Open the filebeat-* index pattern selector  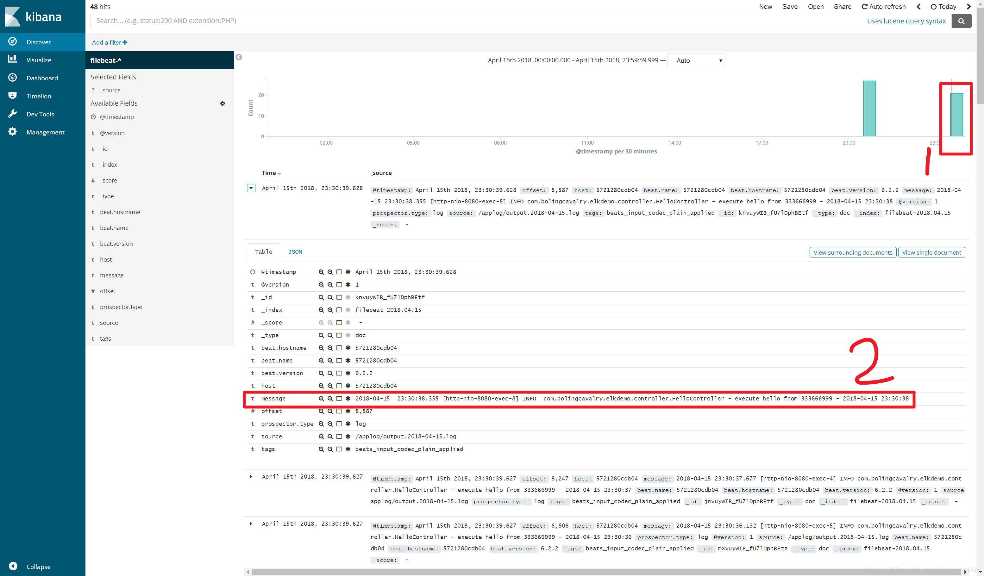(159, 60)
